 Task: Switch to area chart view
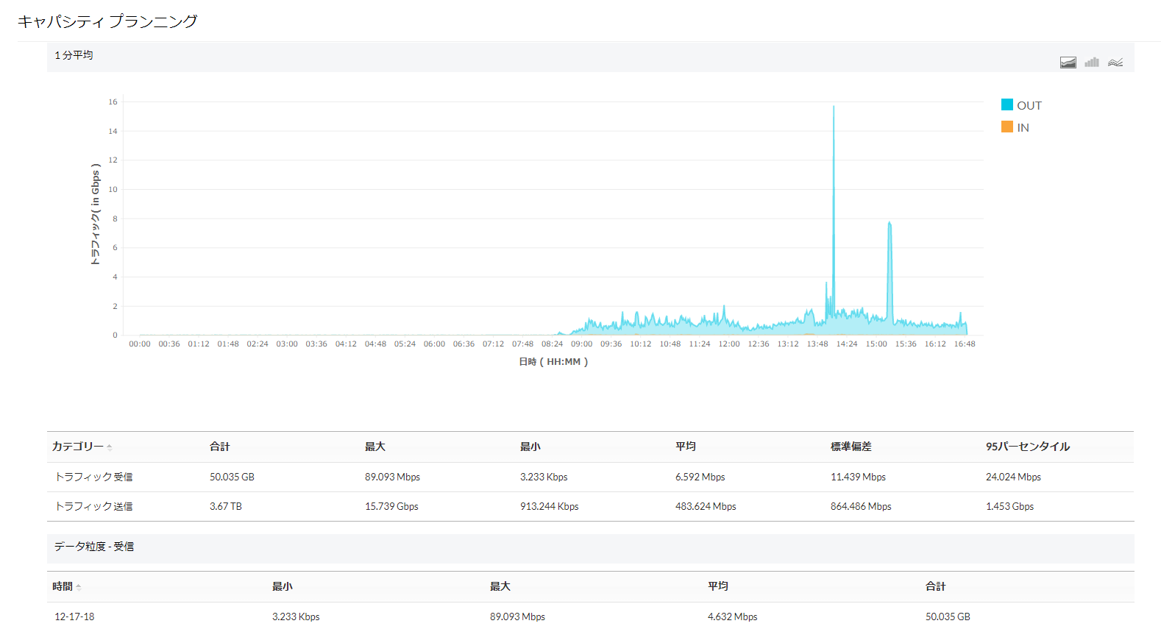1068,63
